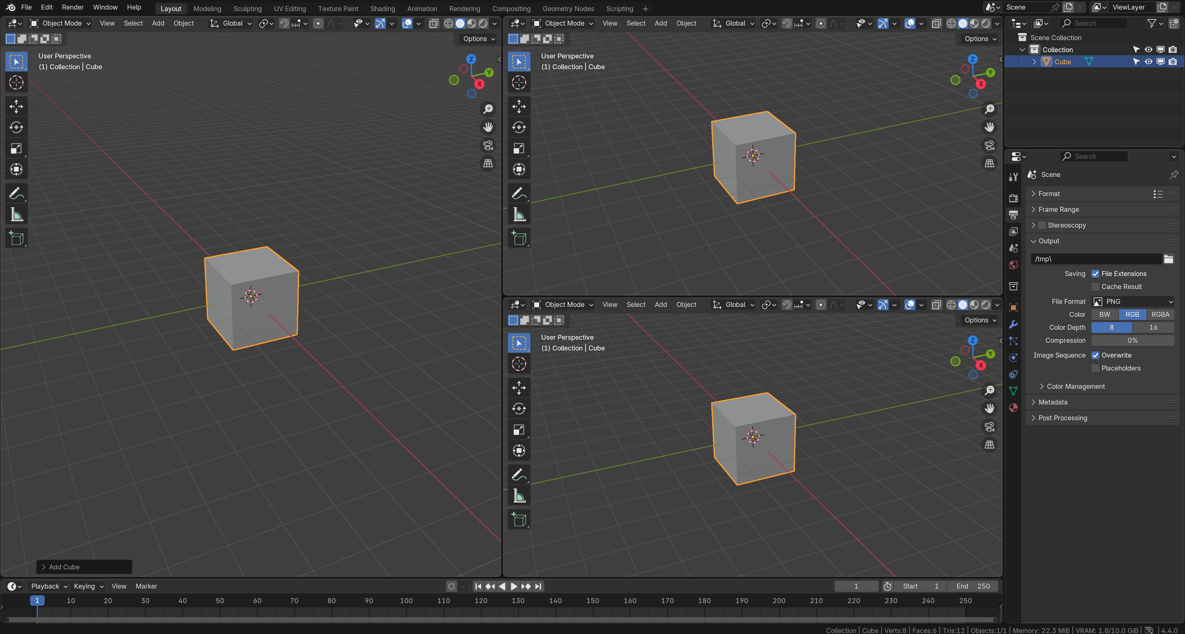
Task: Expand the Metadata panel
Action: coord(1053,402)
